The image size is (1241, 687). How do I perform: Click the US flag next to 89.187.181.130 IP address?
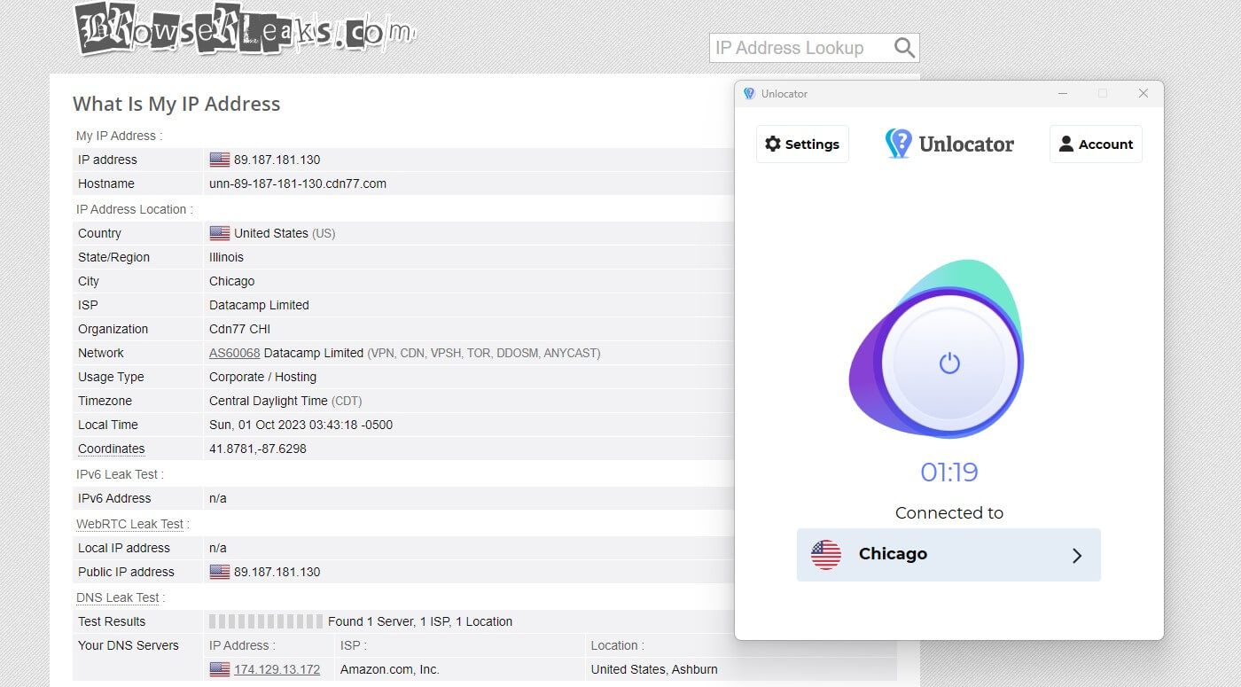[220, 160]
